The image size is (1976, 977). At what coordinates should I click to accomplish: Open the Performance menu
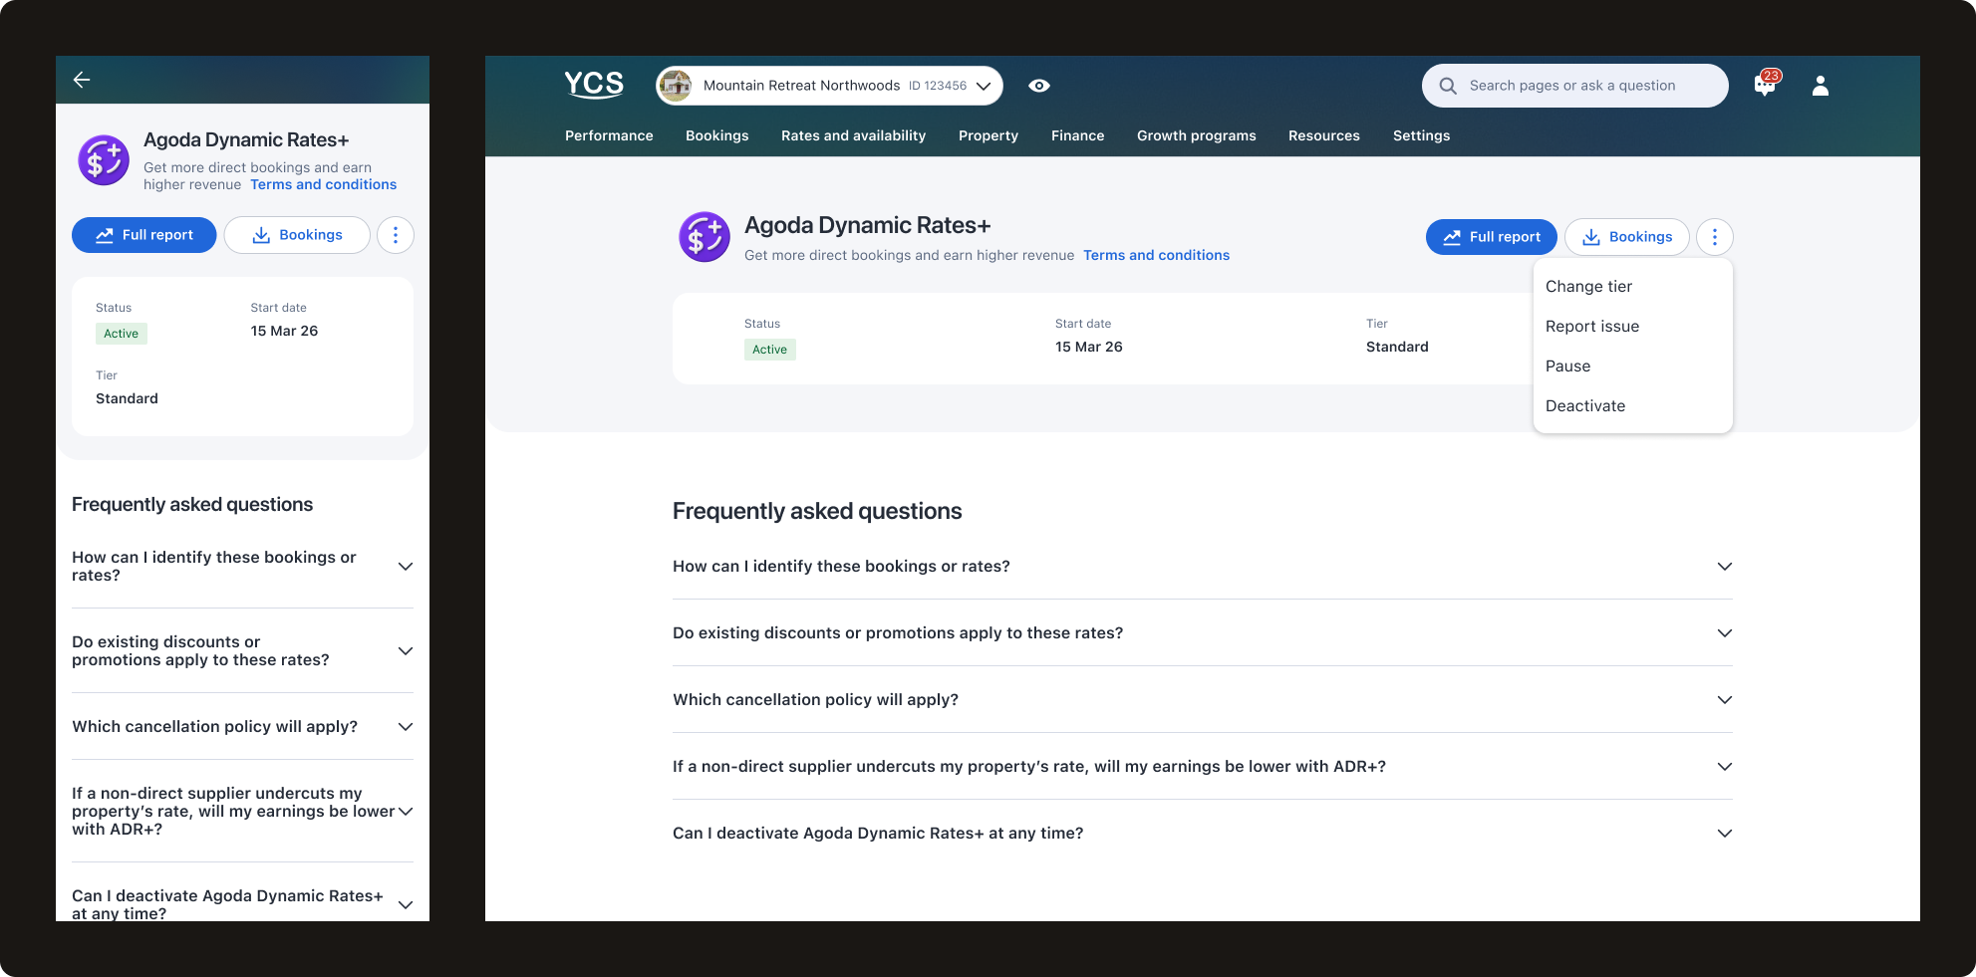coord(609,135)
